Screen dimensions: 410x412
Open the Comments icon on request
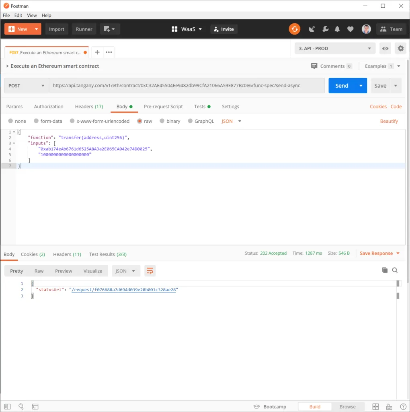(314, 66)
